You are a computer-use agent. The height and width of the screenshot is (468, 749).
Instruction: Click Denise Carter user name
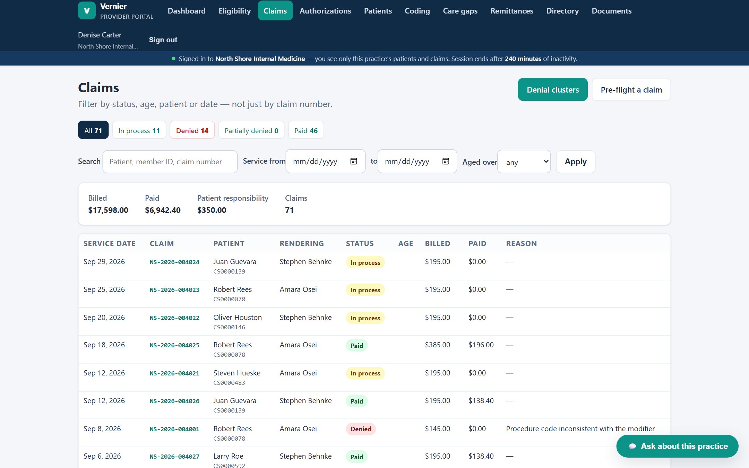point(100,35)
